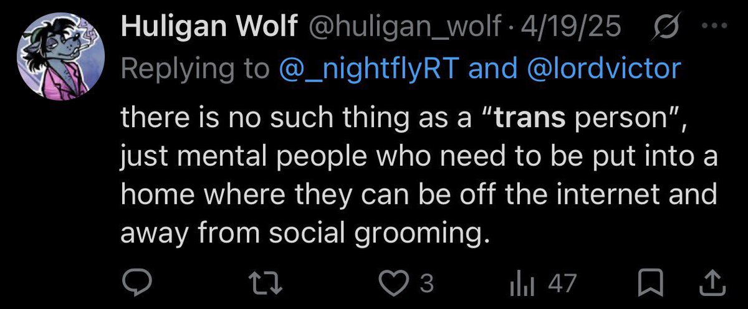Click the reply speech bubble icon

[133, 285]
